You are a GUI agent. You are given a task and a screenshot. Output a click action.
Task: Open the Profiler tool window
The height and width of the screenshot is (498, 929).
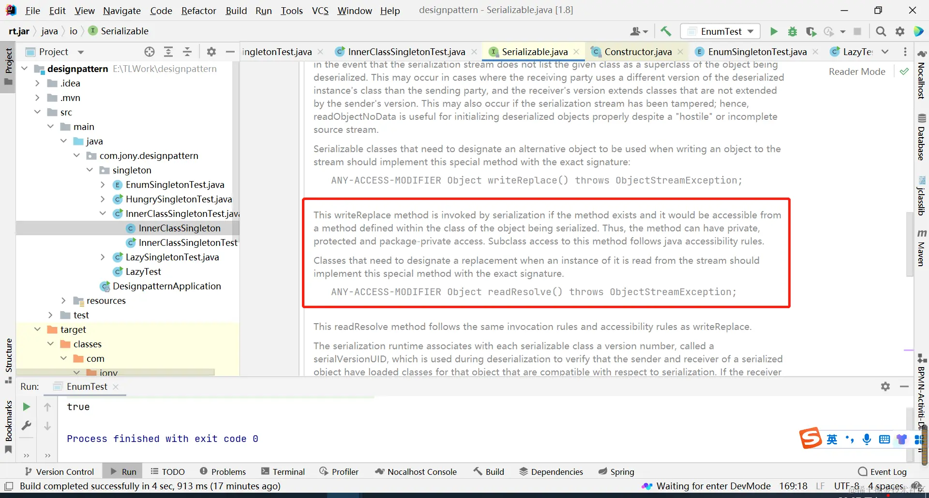click(339, 471)
